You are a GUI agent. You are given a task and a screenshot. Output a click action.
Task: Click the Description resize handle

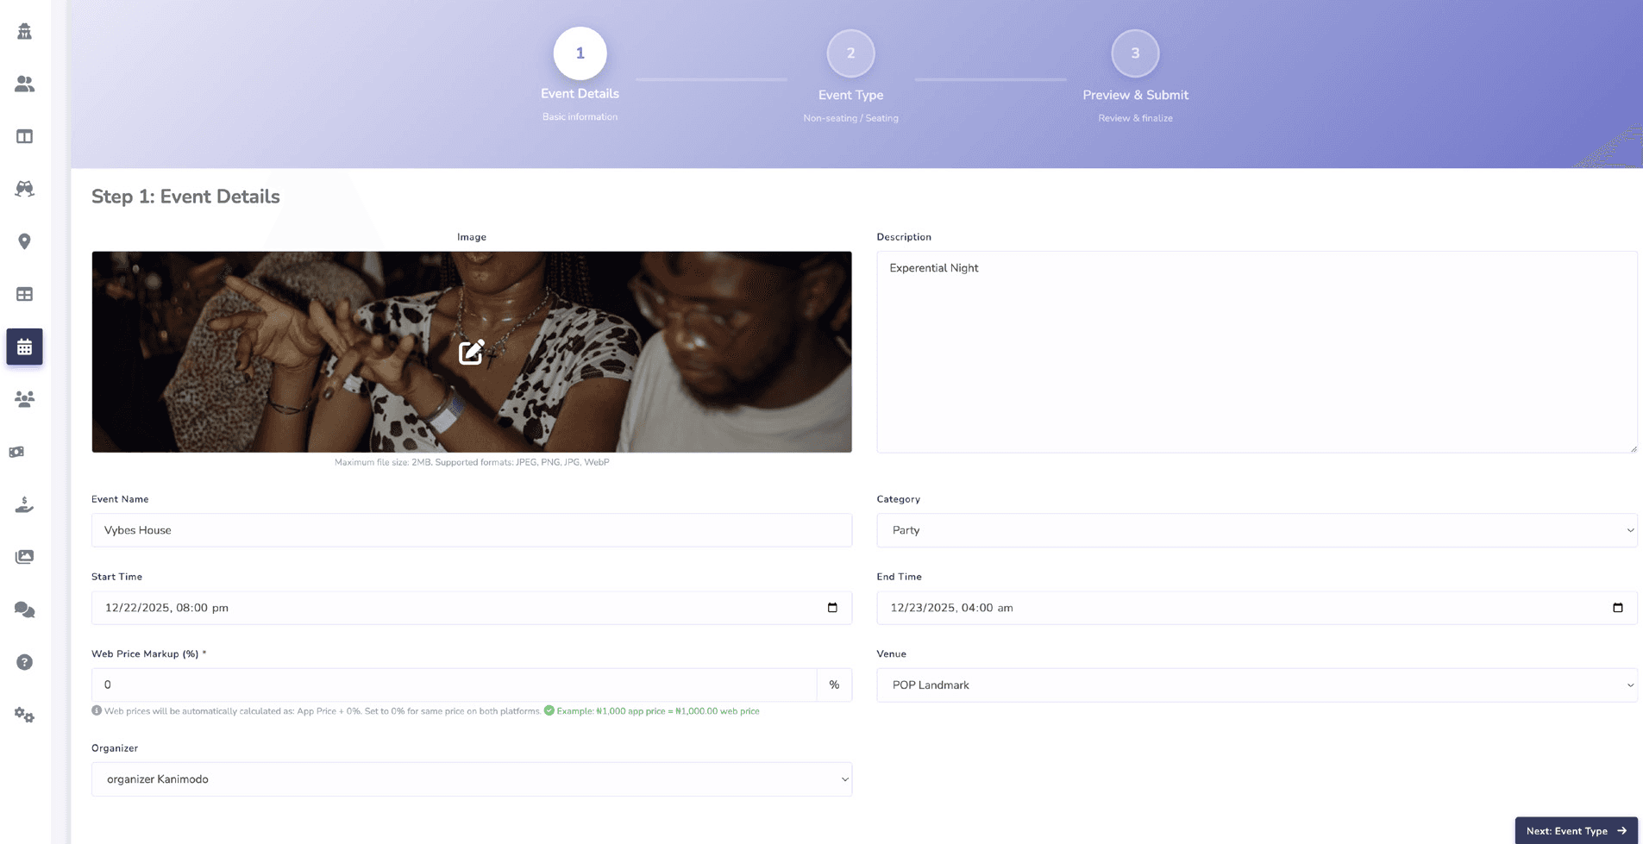[1632, 447]
